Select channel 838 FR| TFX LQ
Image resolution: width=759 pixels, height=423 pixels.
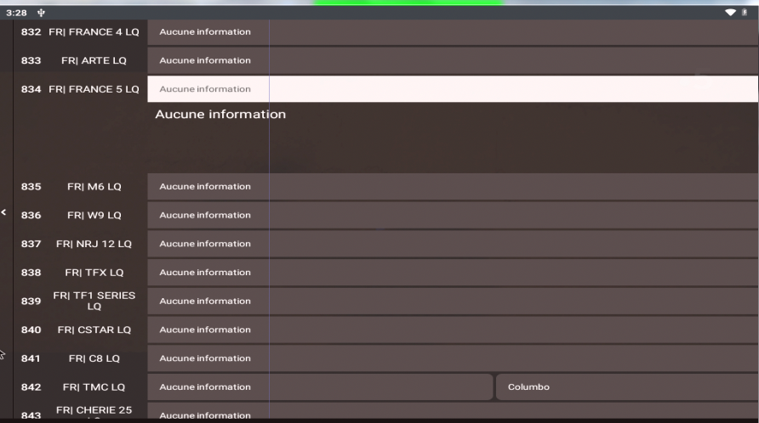coord(81,273)
